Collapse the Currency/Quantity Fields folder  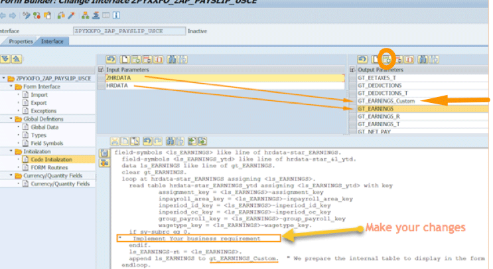[x=11, y=175]
